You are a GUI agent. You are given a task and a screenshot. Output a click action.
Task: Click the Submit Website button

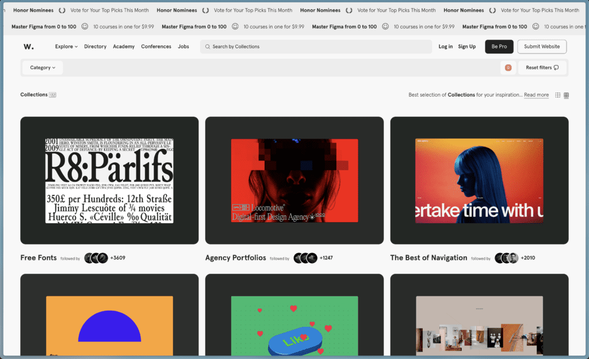541,47
